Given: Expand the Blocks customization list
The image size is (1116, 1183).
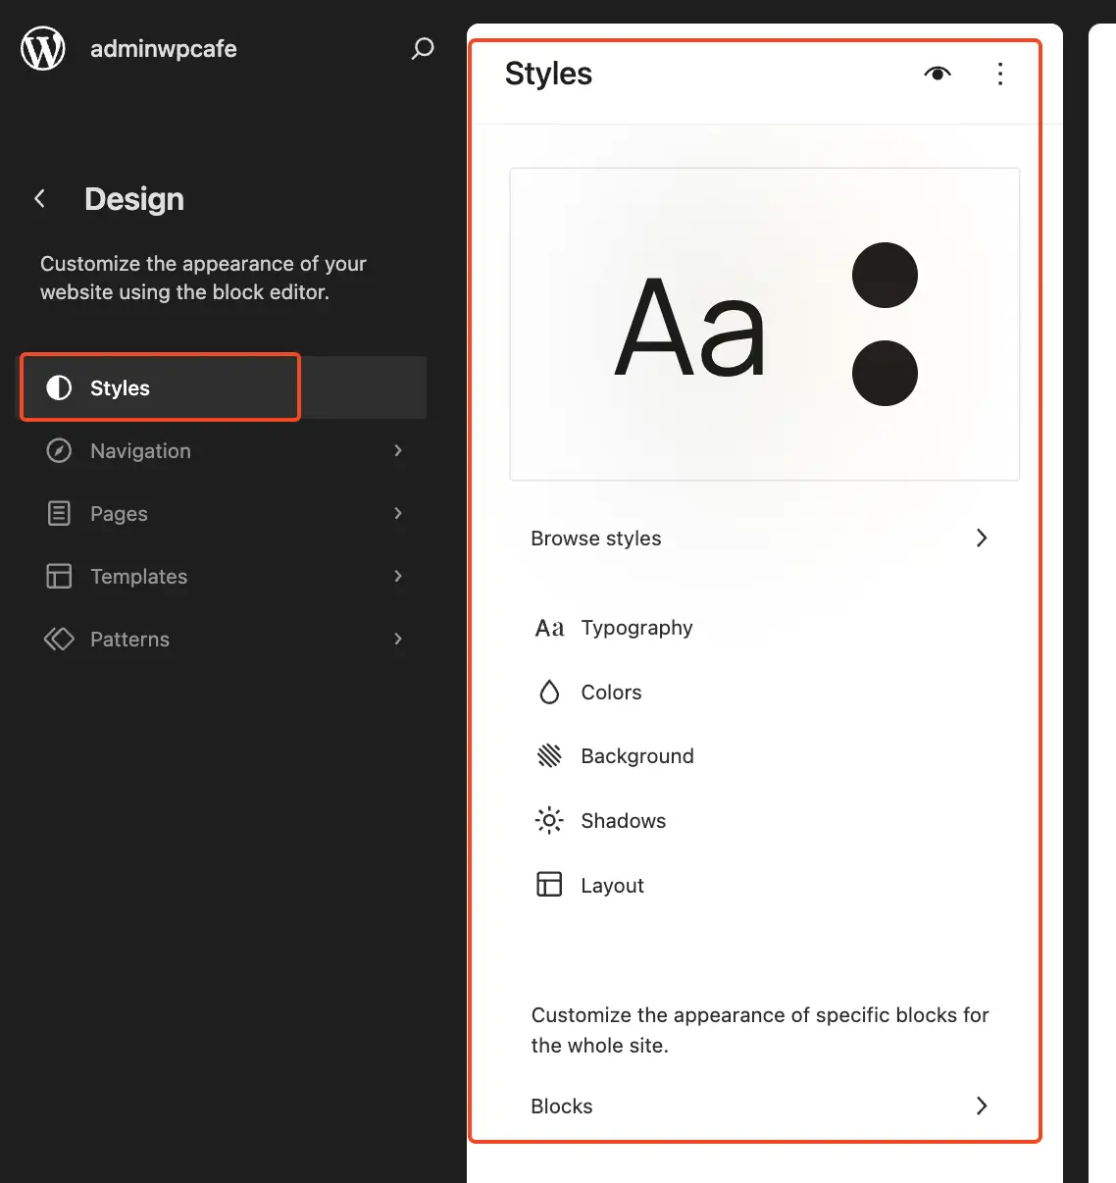Looking at the screenshot, I should pos(981,1106).
